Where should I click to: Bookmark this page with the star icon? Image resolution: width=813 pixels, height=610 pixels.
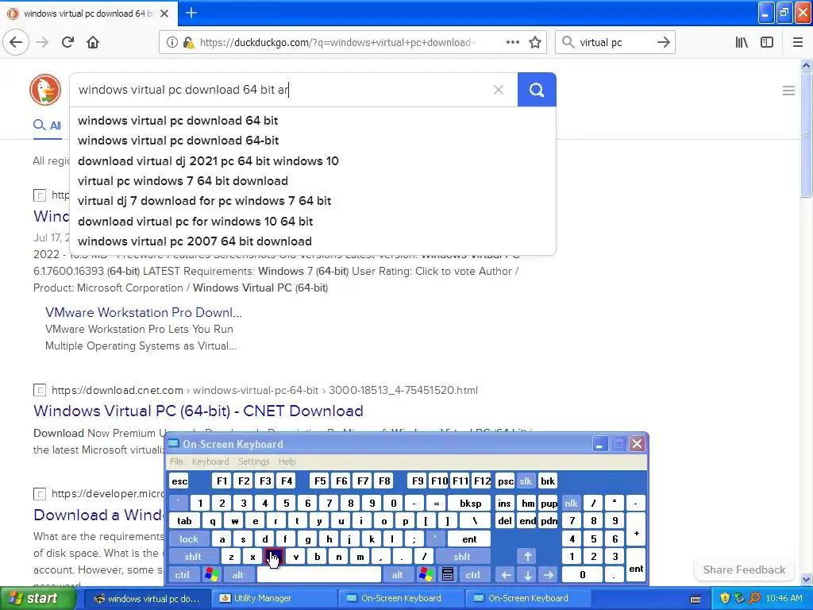click(535, 43)
